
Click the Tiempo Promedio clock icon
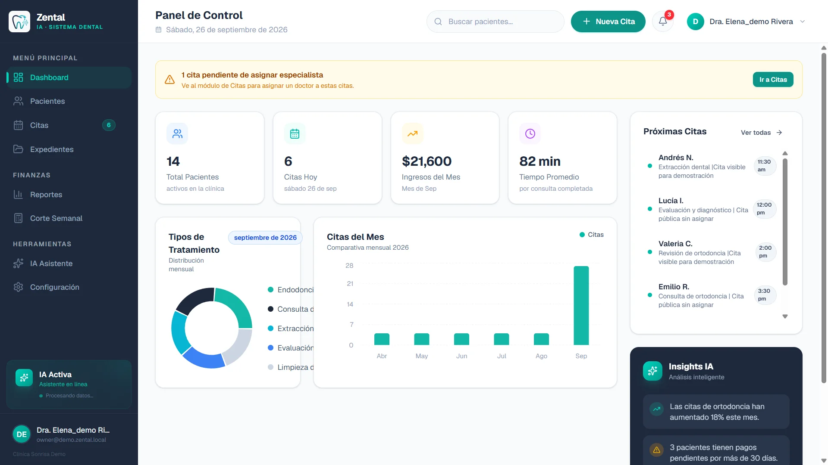[x=530, y=133]
